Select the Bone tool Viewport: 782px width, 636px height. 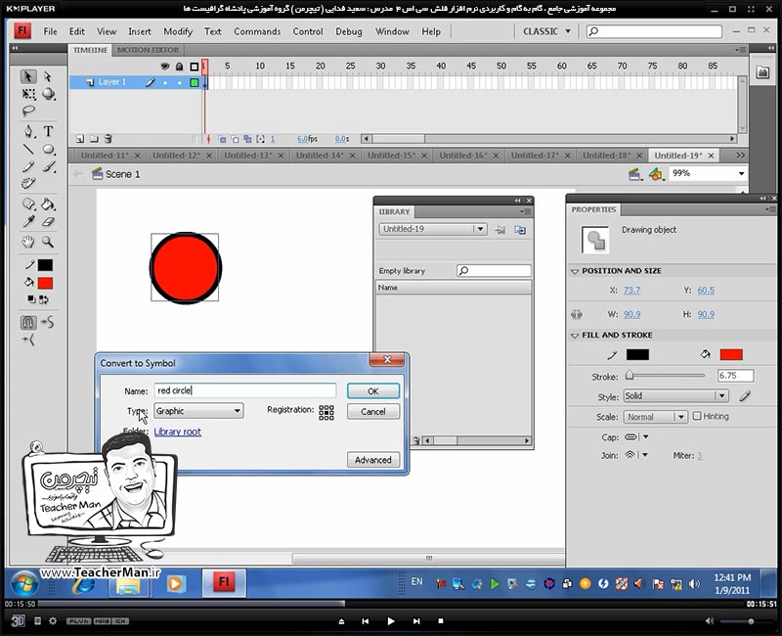(28, 204)
